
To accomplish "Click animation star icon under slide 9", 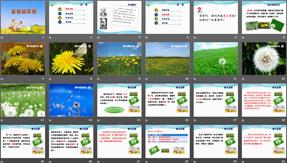I will click(98, 79).
